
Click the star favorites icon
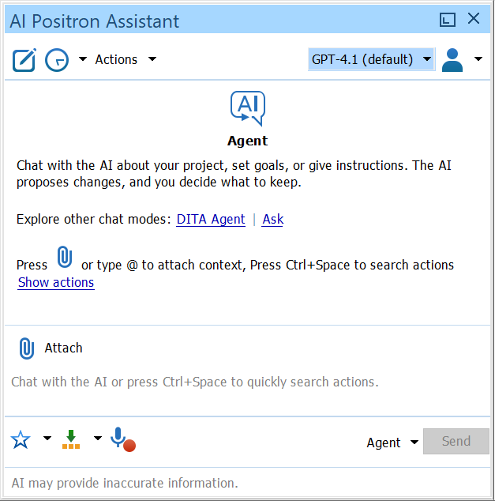21,440
